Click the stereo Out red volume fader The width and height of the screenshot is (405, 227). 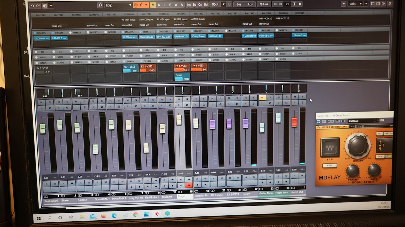pos(294,122)
